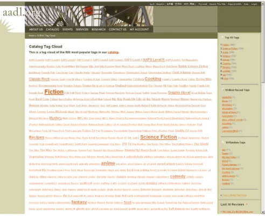This screenshot has height=216, width=265.
Task: Open the CONTACT US page
Action: (117, 30)
